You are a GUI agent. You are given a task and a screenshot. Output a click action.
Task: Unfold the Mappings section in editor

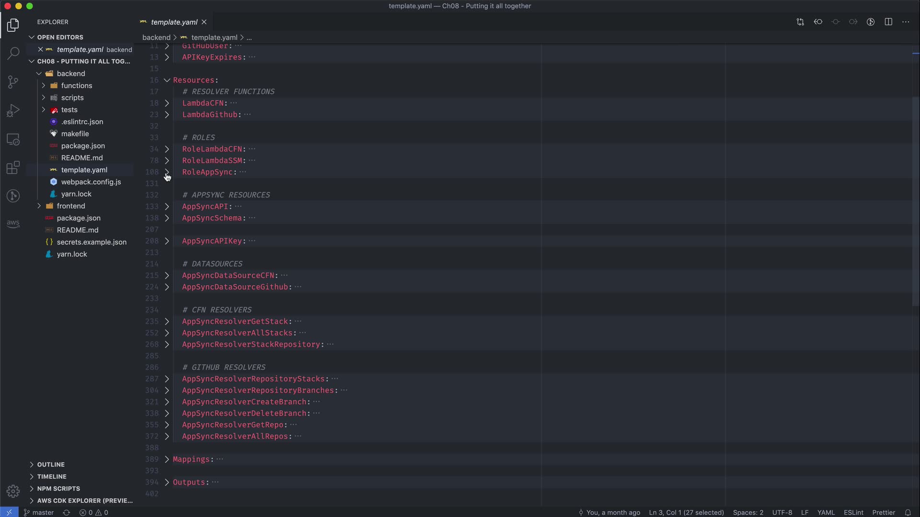point(167,459)
